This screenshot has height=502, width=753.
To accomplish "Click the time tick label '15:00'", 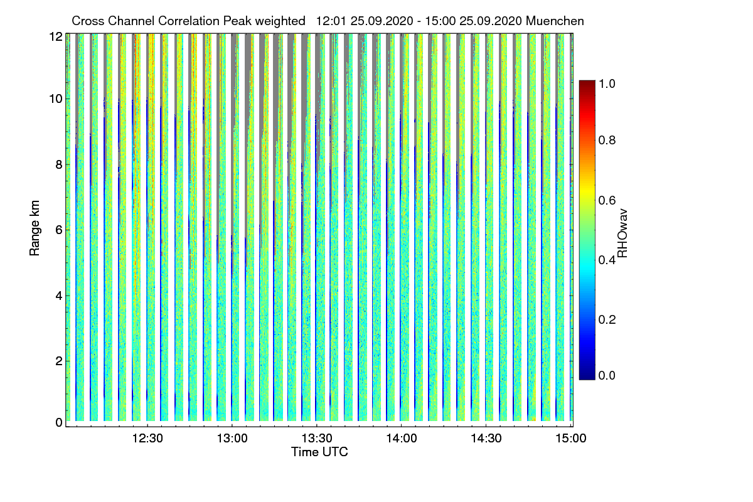I will pyautogui.click(x=570, y=439).
